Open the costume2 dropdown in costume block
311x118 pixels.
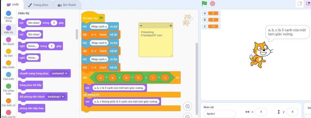click(x=60, y=73)
